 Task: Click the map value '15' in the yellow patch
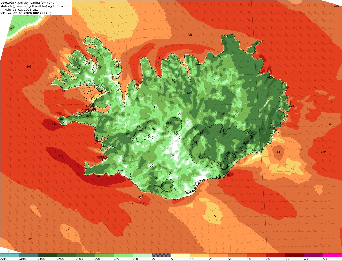(214, 216)
